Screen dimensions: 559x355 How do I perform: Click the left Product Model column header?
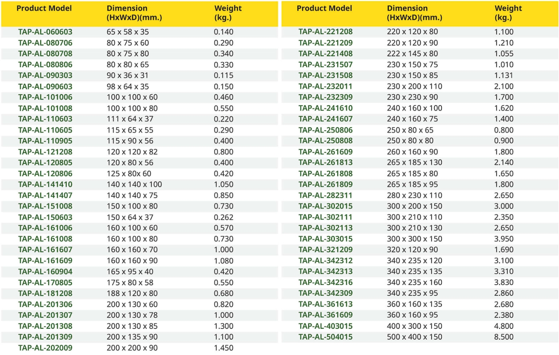click(44, 8)
